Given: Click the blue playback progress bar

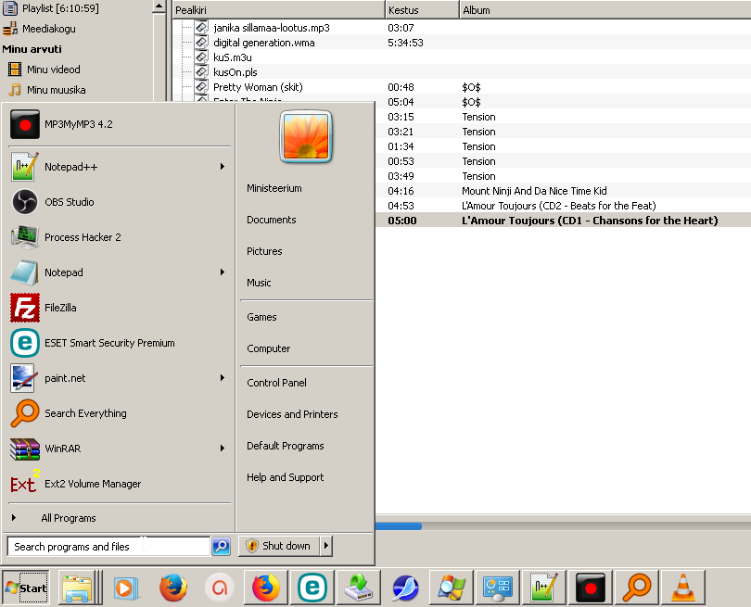Looking at the screenshot, I should pyautogui.click(x=399, y=526).
